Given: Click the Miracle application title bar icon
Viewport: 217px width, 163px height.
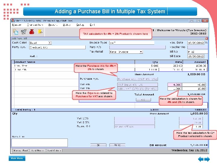Looking at the screenshot, I should point(13,21).
